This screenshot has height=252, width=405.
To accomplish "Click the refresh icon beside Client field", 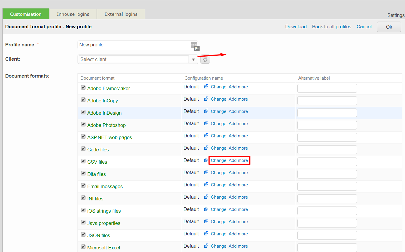I will point(205,59).
